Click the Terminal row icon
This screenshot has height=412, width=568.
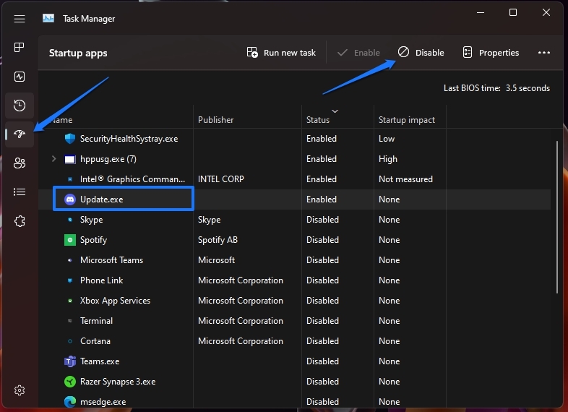point(70,321)
